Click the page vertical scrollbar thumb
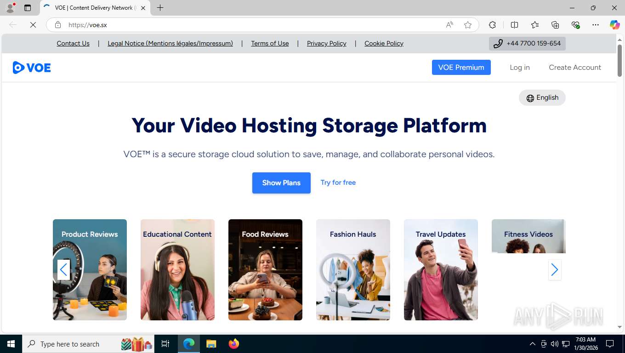The image size is (625, 353). pos(619,60)
